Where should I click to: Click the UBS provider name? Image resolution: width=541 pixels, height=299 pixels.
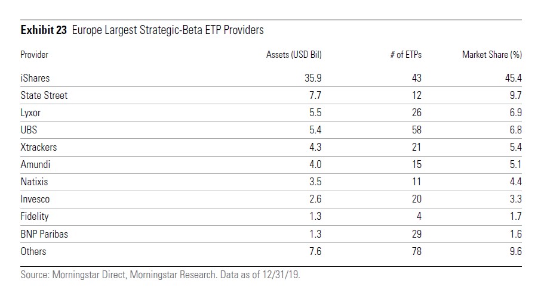pos(29,130)
